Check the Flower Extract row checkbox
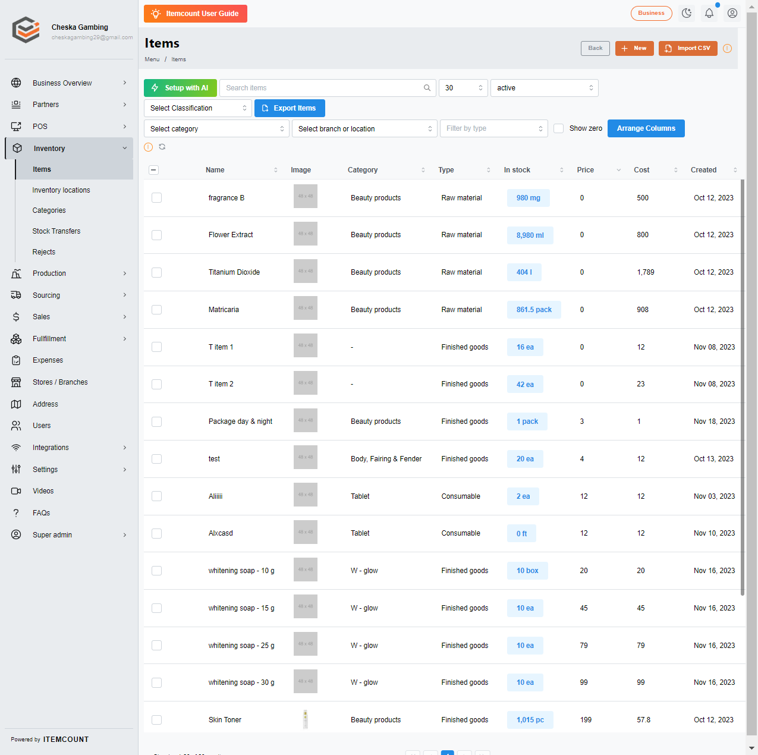 click(156, 235)
